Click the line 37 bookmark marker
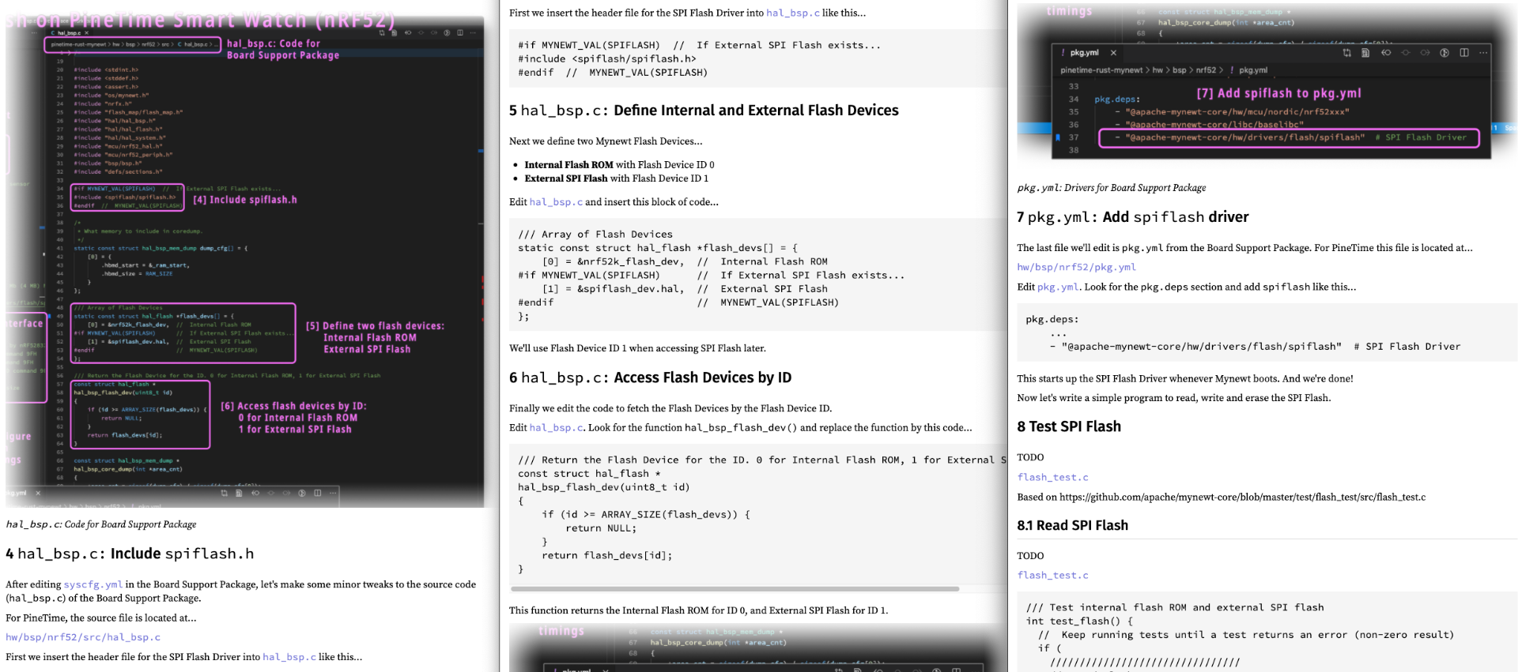Screen dimensions: 1522x672 (1058, 137)
